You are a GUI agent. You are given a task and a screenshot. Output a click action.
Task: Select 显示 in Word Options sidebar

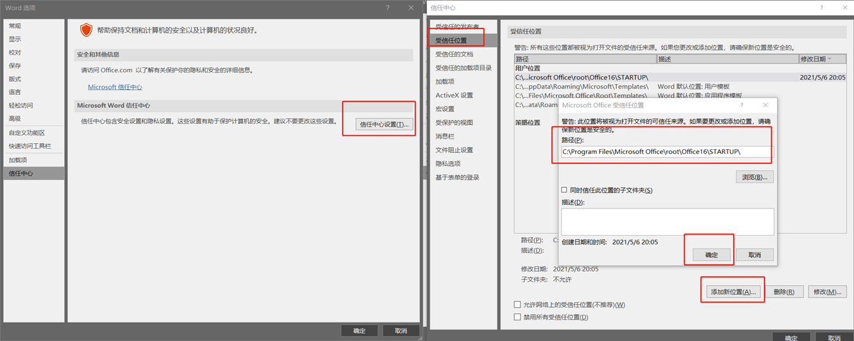click(34, 39)
